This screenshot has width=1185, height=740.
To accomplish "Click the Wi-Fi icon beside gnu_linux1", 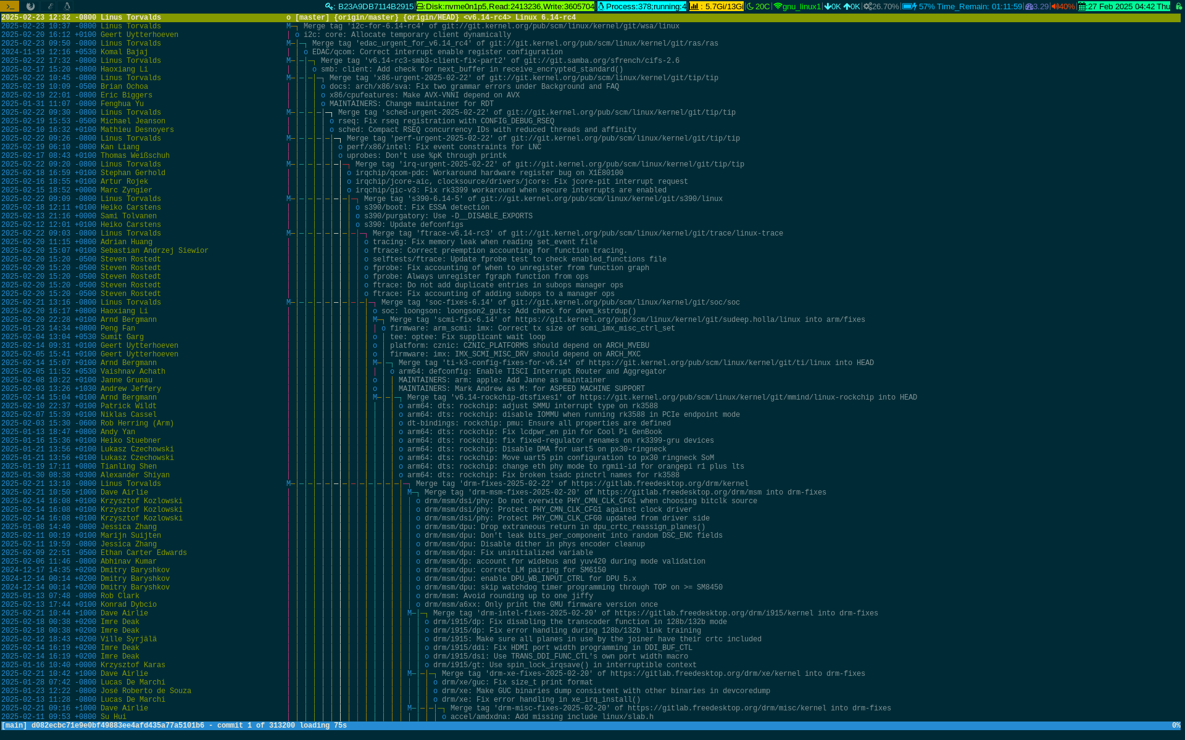I will coord(778,6).
